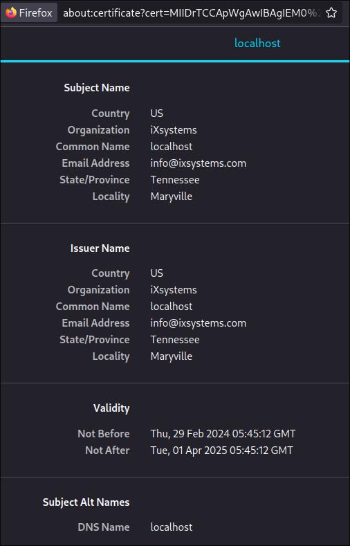Click subject Common Name localhost value
The width and height of the screenshot is (350, 546).
pyautogui.click(x=171, y=147)
